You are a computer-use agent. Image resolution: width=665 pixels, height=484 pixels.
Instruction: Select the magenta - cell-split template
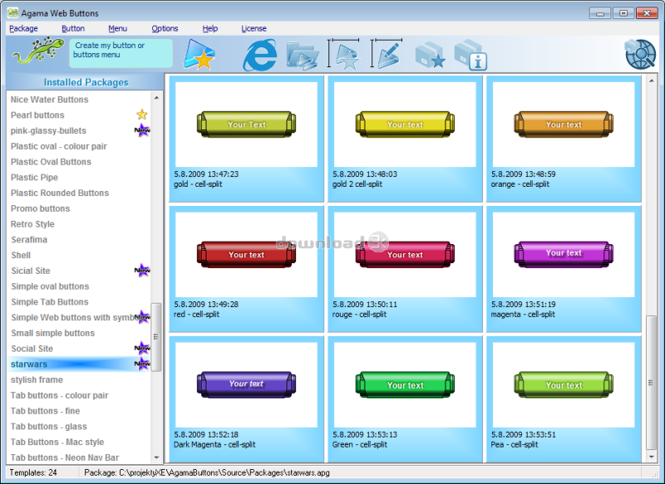pos(564,269)
